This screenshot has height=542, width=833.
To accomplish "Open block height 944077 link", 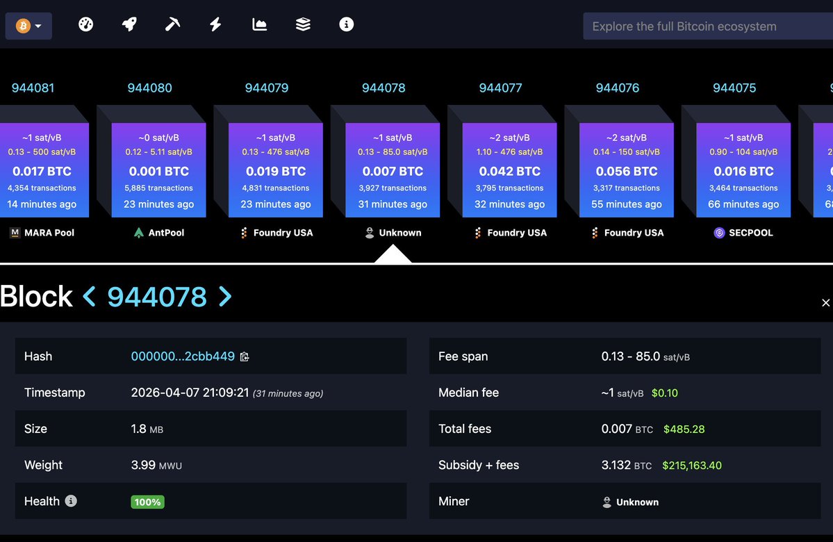I will coord(500,88).
